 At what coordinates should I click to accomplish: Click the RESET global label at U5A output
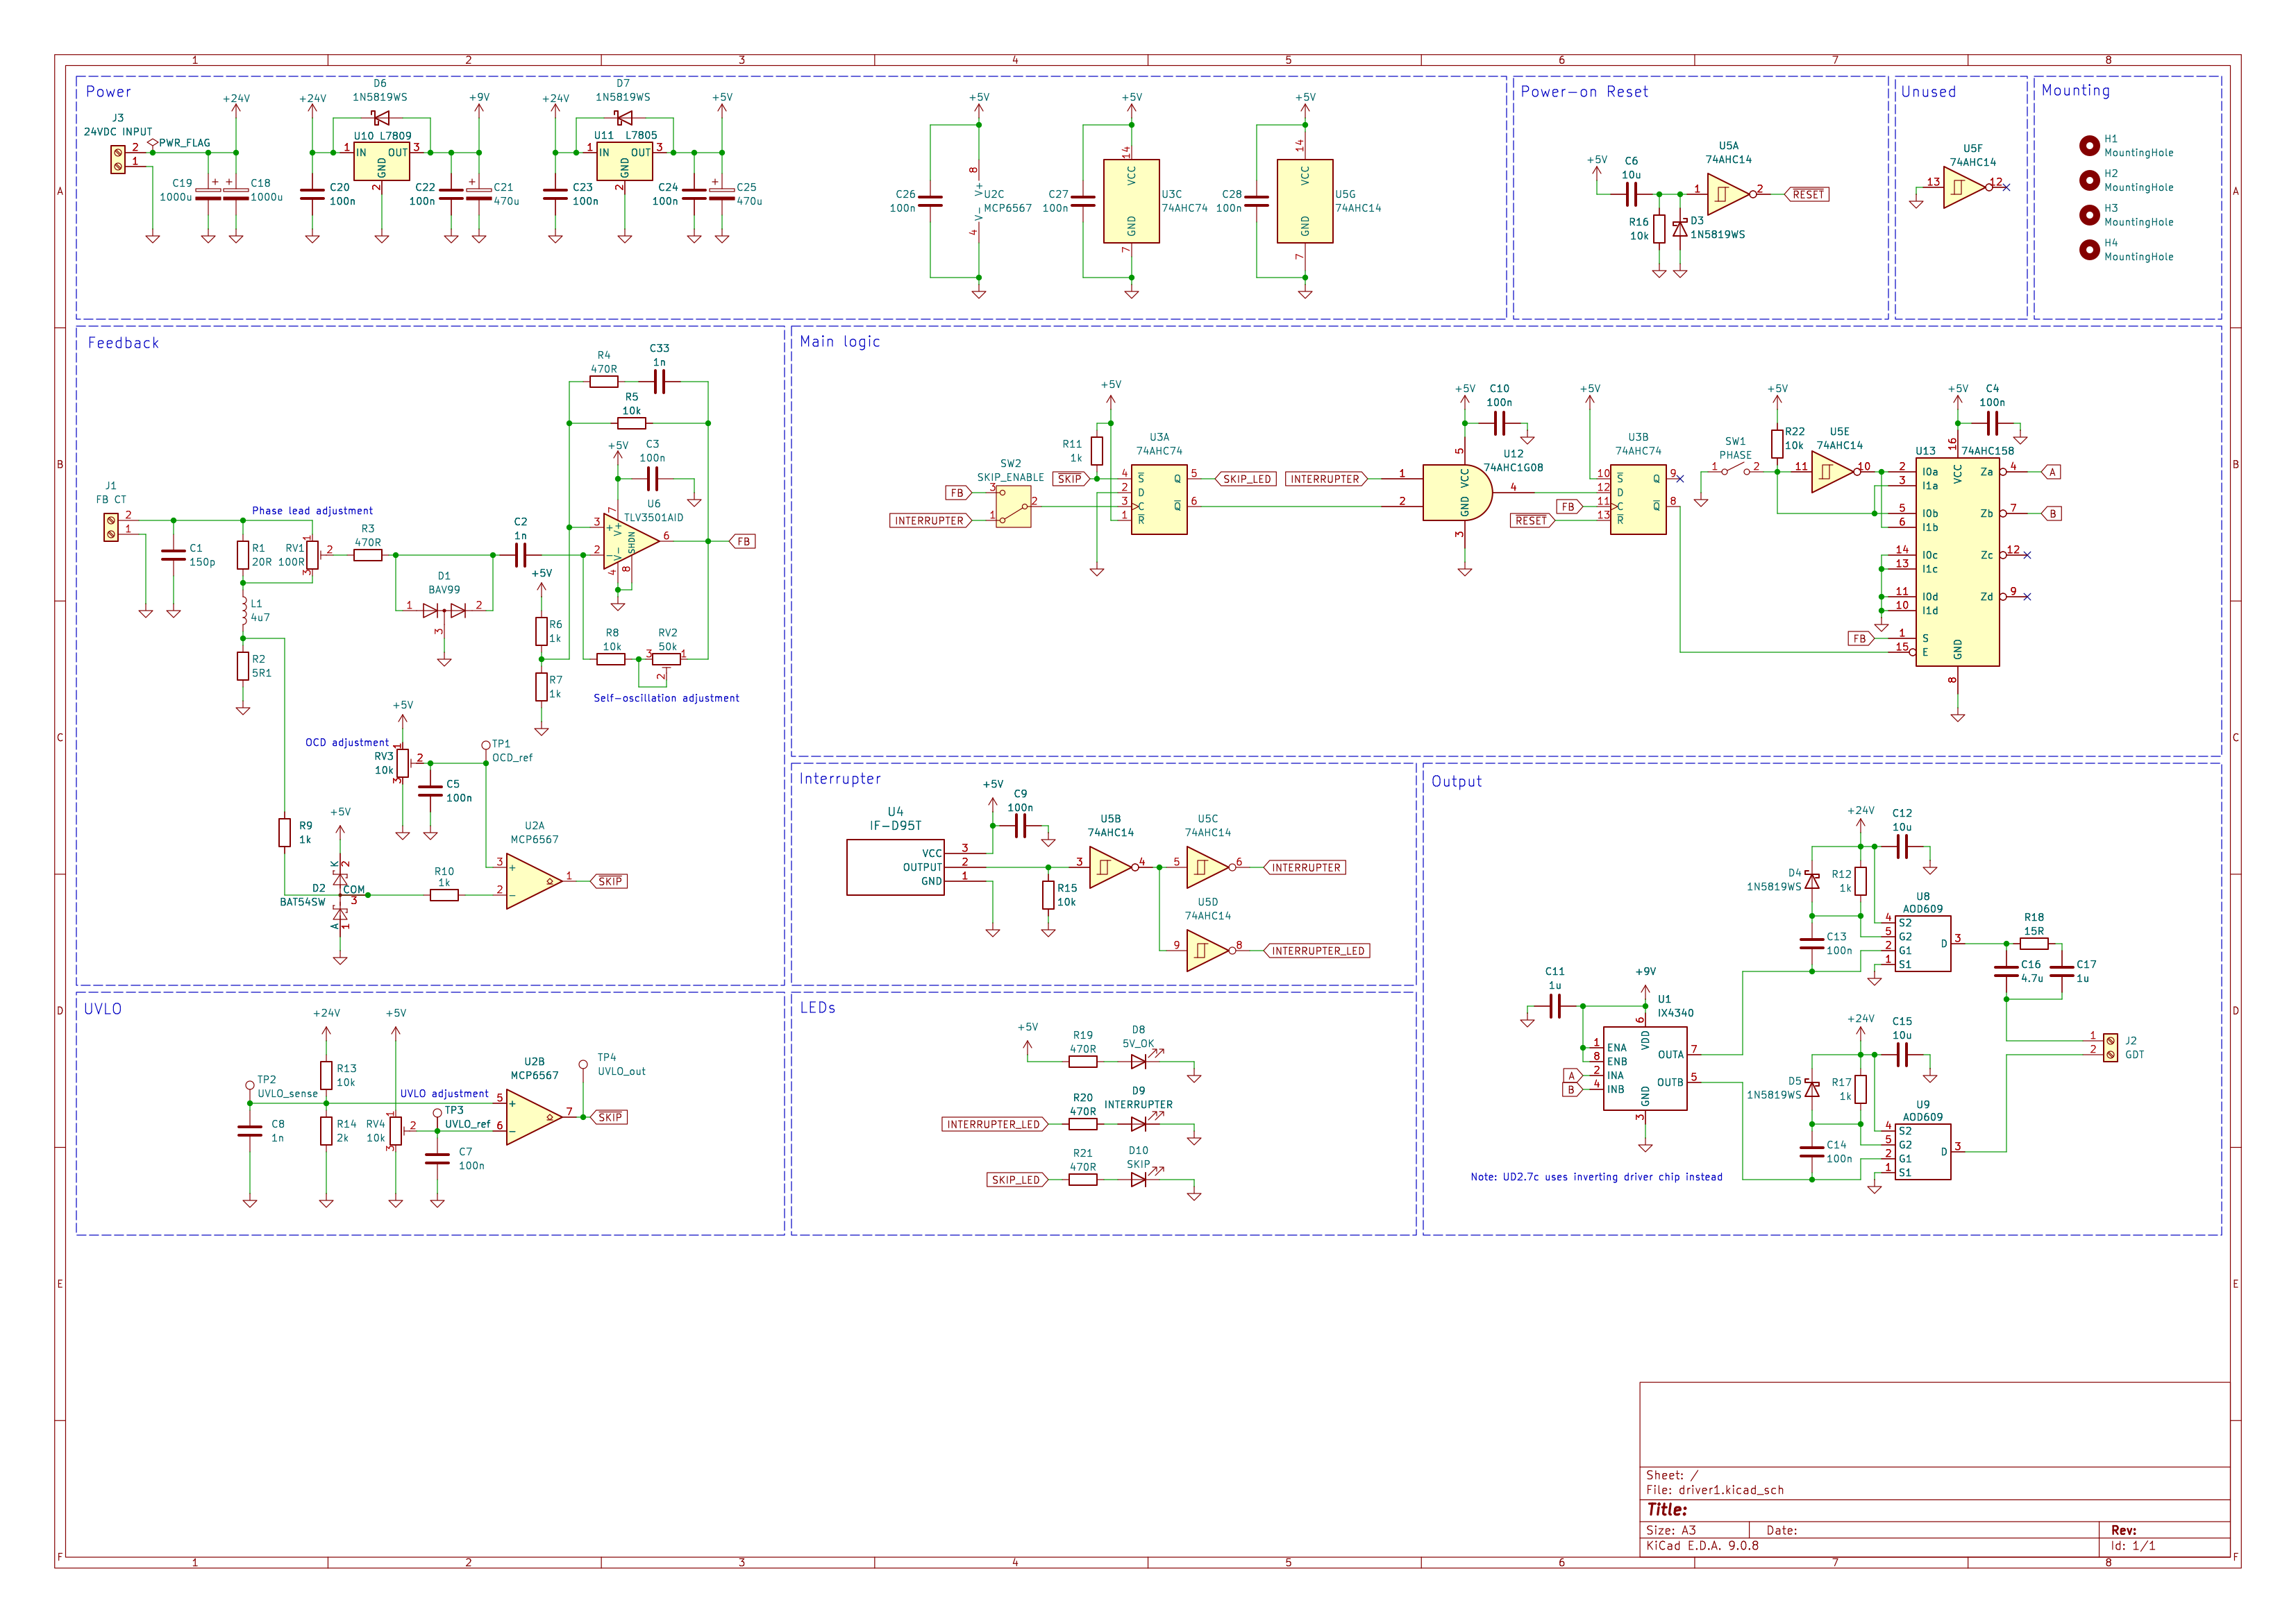1807,195
